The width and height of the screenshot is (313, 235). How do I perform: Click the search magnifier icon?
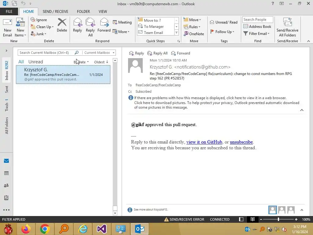[77, 53]
